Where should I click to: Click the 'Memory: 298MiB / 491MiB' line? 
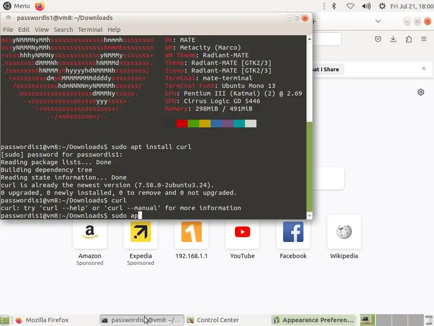pyautogui.click(x=209, y=109)
